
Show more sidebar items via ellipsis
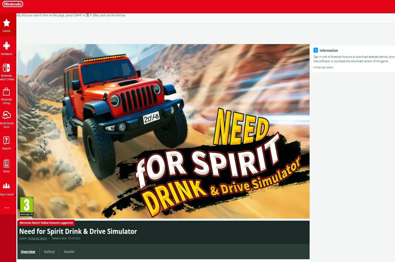pyautogui.click(x=7, y=208)
